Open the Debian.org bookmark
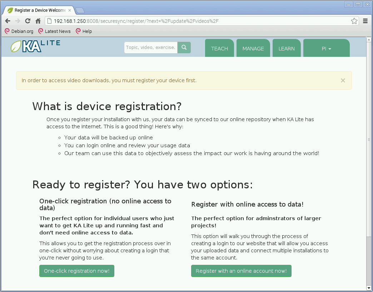This screenshot has height=292, width=373. coord(19,31)
